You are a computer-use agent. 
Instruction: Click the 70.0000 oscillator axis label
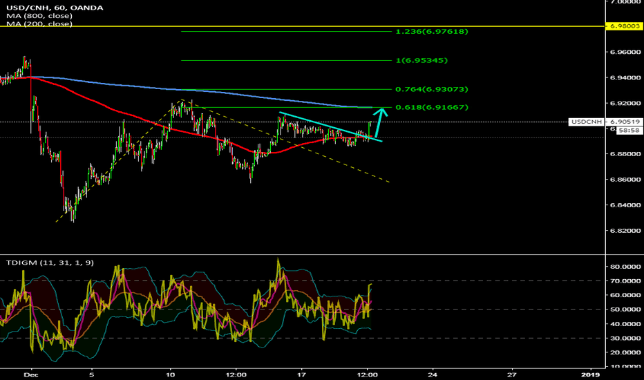(x=625, y=281)
